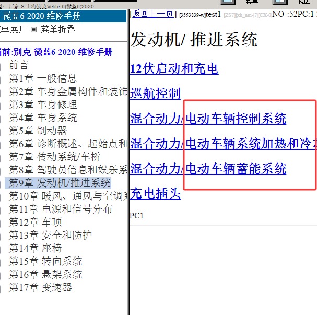Image resolution: width=317 pixels, height=315 pixels.
Task: Select 第1章 一般信息
Action: [43, 78]
